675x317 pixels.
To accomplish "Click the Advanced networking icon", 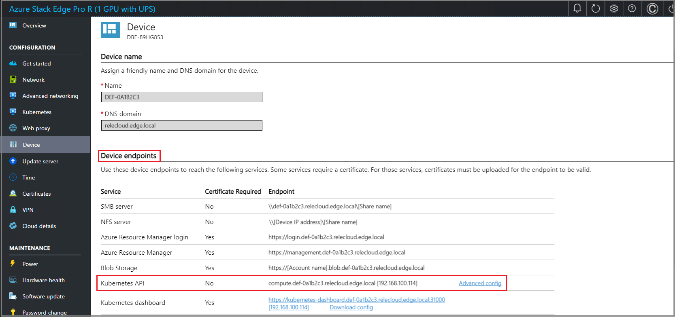I will pyautogui.click(x=13, y=95).
